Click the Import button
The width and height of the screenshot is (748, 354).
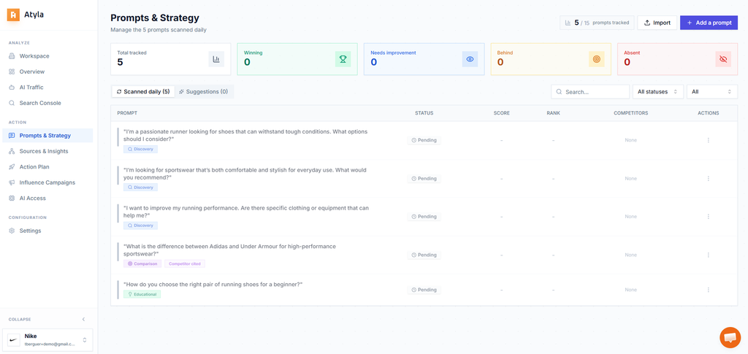(657, 23)
